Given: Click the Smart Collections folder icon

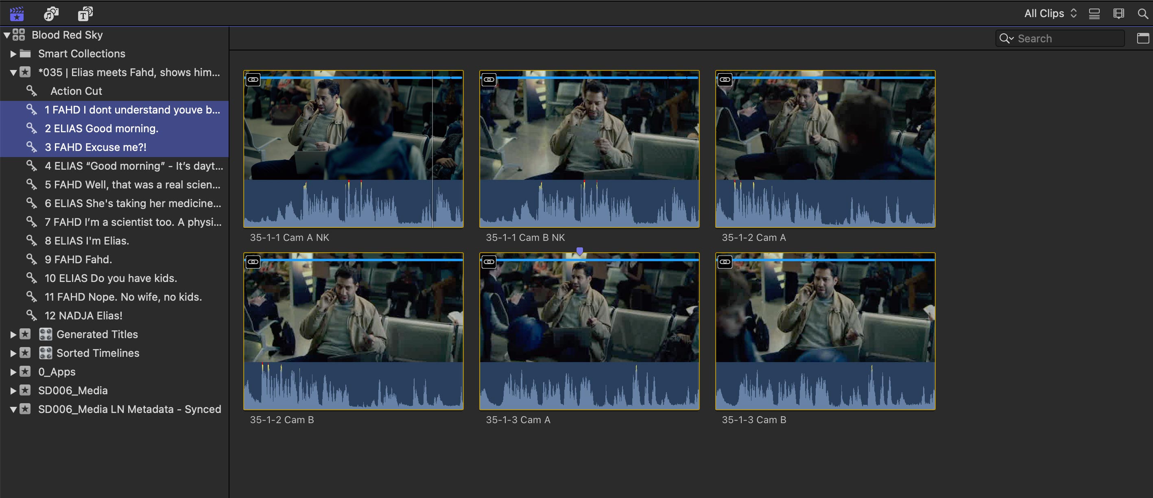Looking at the screenshot, I should point(26,54).
